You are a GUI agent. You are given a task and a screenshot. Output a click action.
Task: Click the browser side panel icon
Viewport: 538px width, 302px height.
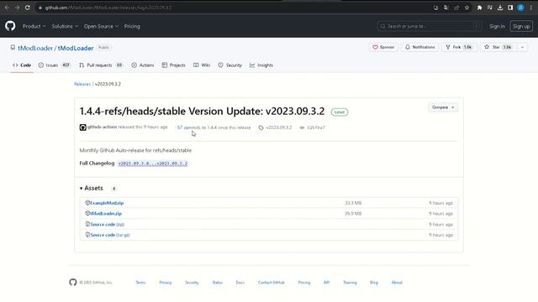coord(510,8)
